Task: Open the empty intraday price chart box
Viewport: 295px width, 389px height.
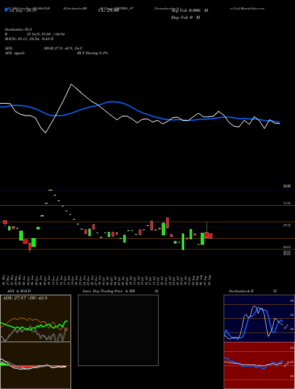Action: pos(118,330)
